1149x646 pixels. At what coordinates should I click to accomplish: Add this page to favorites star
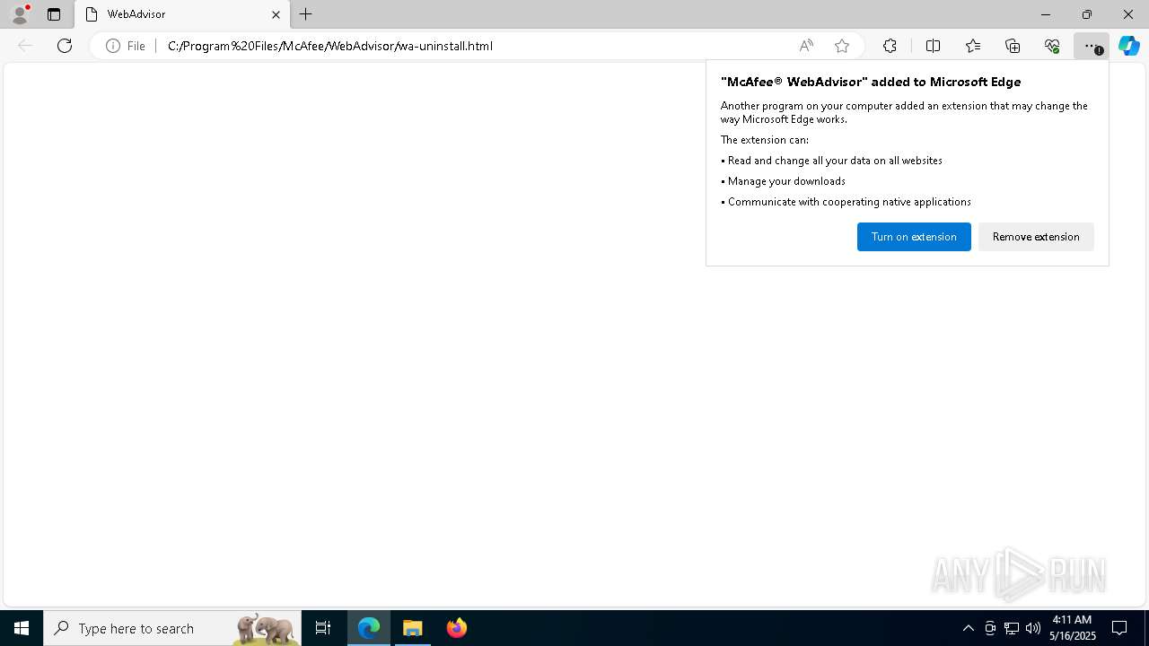842,46
